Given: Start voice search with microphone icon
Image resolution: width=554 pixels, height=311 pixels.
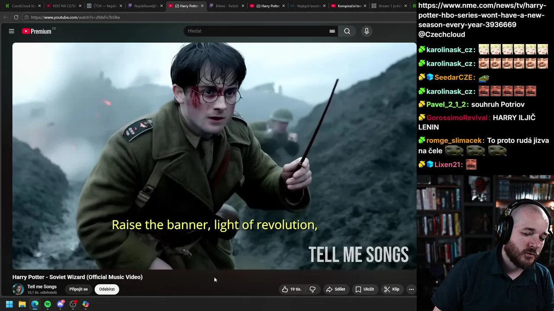Looking at the screenshot, I should tap(367, 31).
